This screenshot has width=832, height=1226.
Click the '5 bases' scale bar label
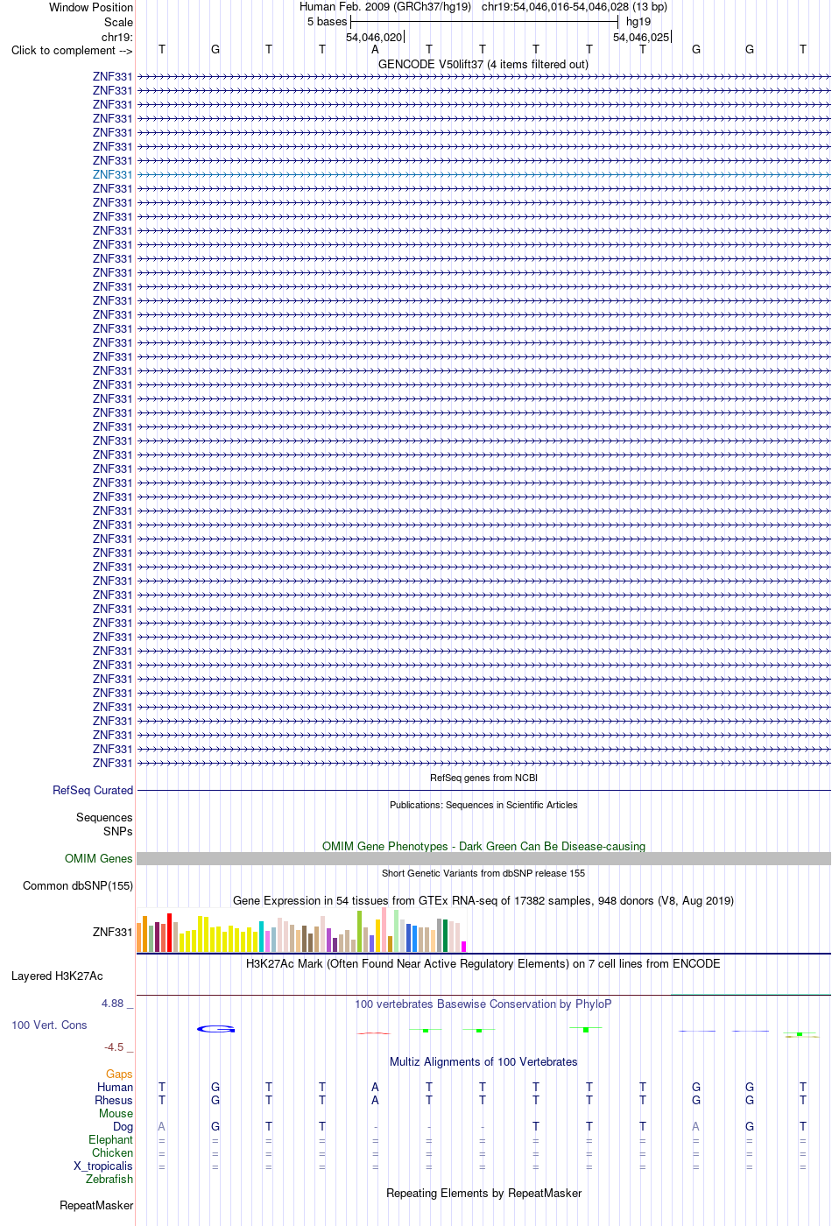point(327,22)
